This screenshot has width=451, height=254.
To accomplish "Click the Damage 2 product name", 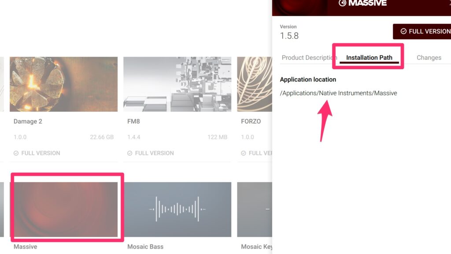I will (28, 121).
